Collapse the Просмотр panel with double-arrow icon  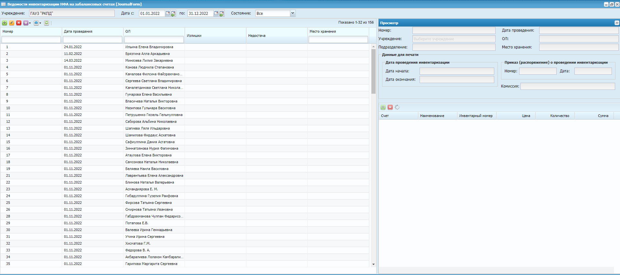(x=616, y=23)
